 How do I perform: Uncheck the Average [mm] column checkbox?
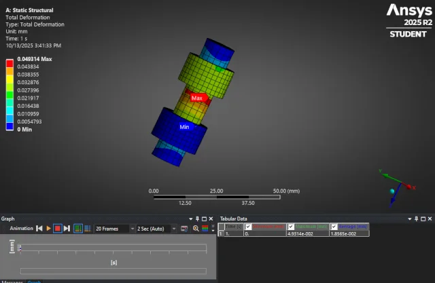[334, 227]
